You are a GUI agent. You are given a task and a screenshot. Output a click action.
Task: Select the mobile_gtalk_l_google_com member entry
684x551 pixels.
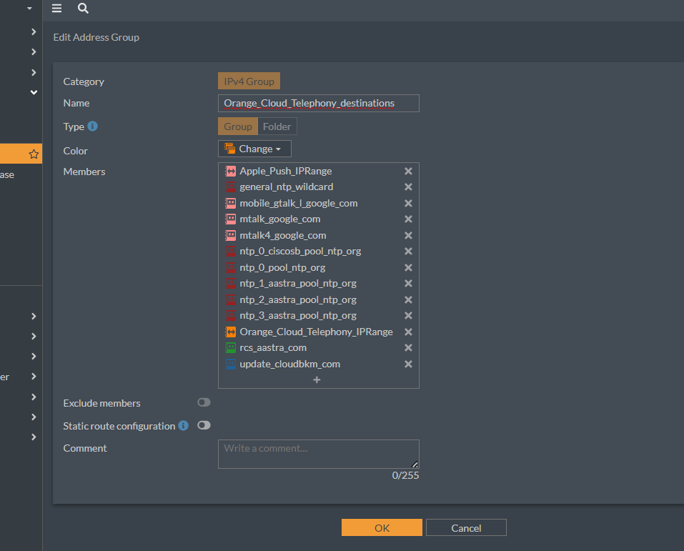pos(319,203)
